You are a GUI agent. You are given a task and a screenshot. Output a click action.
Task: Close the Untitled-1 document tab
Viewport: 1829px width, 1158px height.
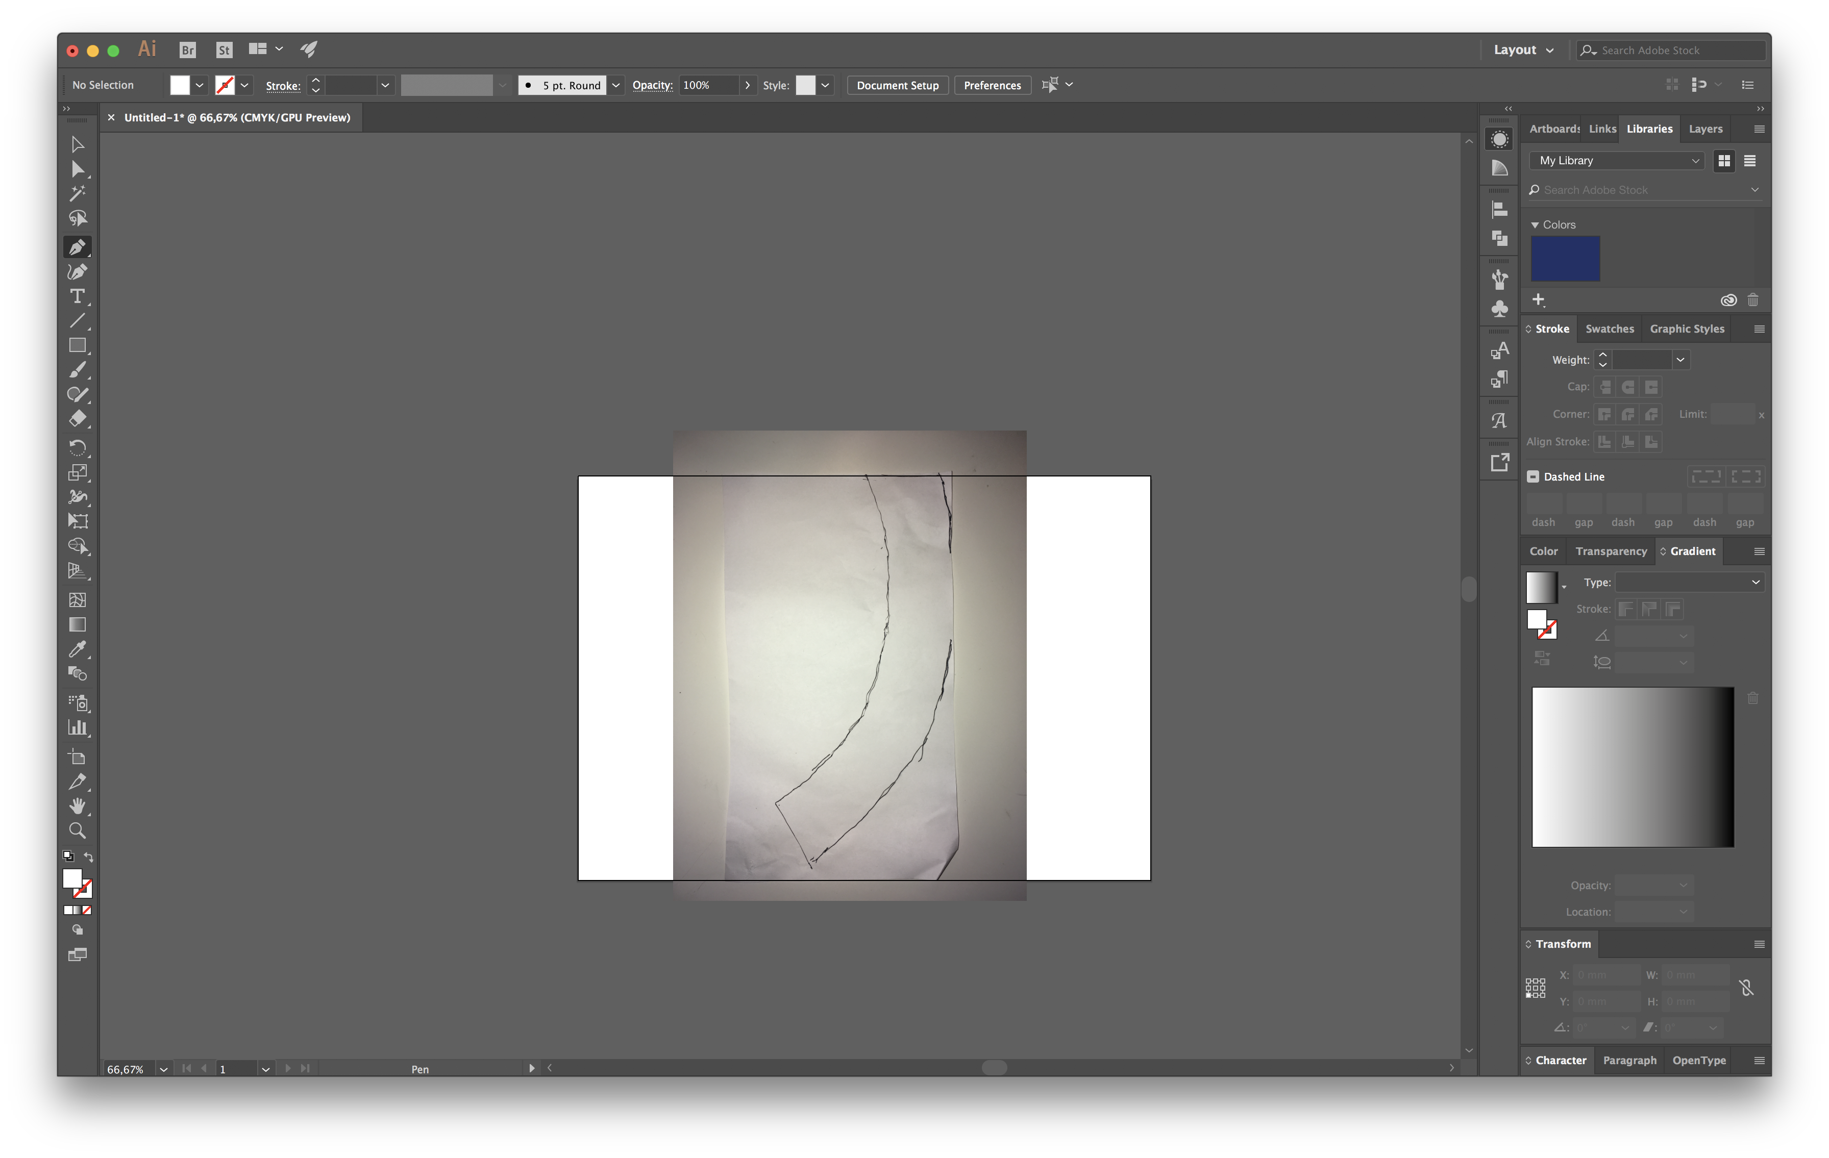[x=111, y=117]
